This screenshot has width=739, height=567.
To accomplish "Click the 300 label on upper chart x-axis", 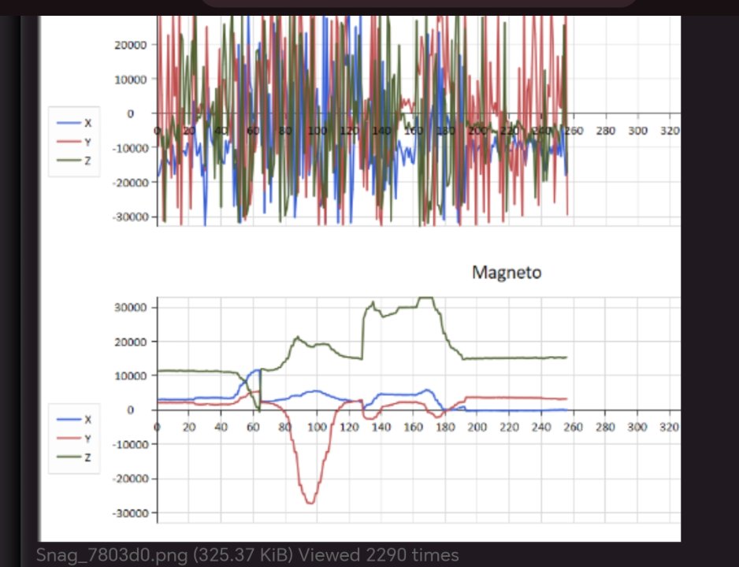I will (637, 130).
